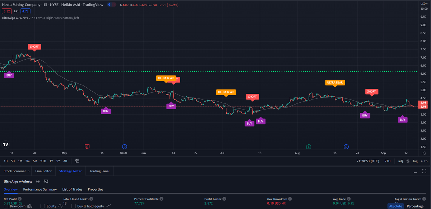This screenshot has width=431, height=209.
Task: Toggle the % percent scale
Action: click(408, 161)
